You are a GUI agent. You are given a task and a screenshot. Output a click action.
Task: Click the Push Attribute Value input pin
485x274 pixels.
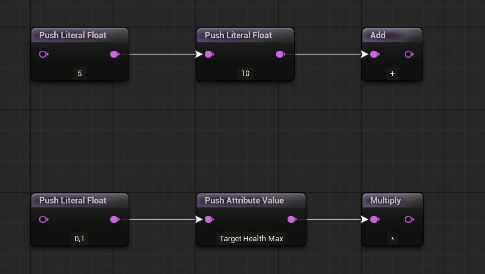point(209,219)
